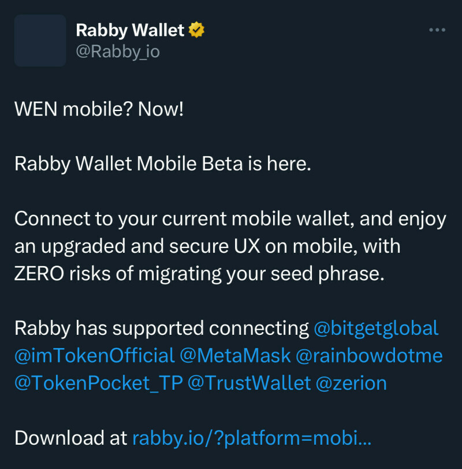Click the "ZERO risks of migrating" line

(x=199, y=273)
